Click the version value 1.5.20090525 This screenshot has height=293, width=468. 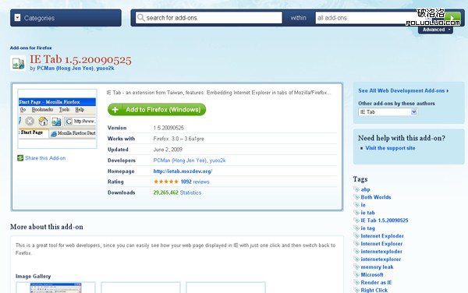pyautogui.click(x=168, y=128)
